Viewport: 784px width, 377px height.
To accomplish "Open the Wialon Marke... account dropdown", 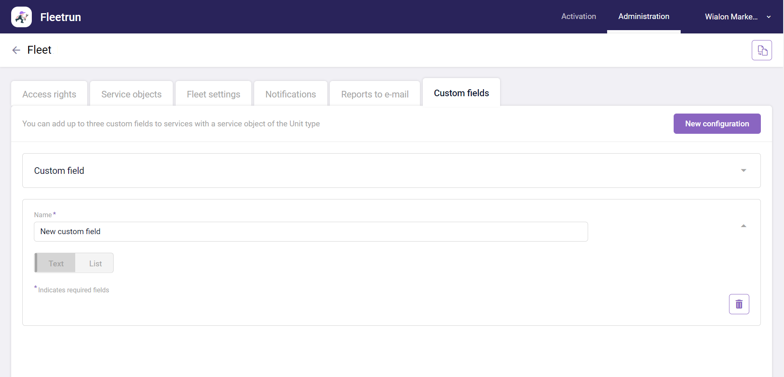I will pyautogui.click(x=737, y=17).
